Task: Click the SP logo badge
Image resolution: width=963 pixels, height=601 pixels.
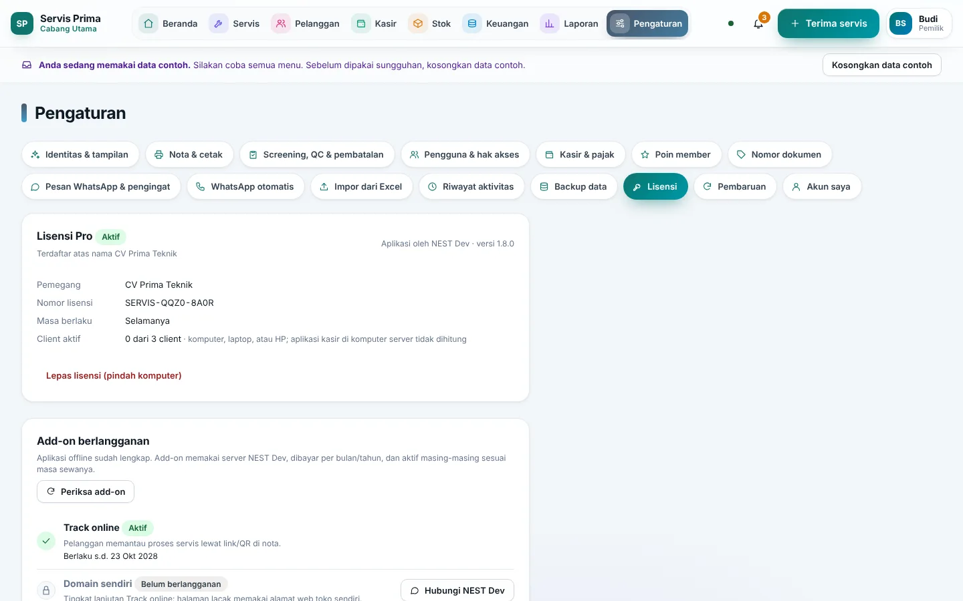Action: 22,23
